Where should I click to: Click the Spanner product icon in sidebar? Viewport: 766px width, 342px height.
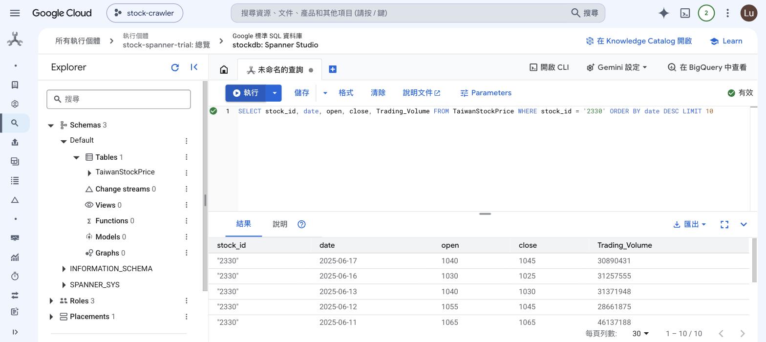(x=15, y=39)
